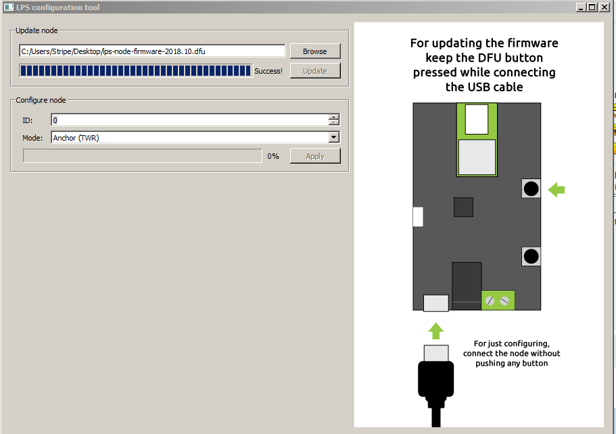Click the Update button
Screen dimensions: 616x434
[315, 71]
